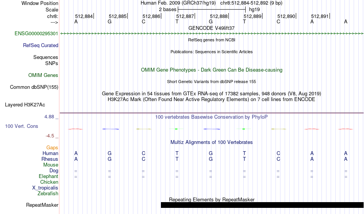Click the 100 Vert. Cons label
Image resolution: width=364 pixels, height=214 pixels.
tap(21, 126)
